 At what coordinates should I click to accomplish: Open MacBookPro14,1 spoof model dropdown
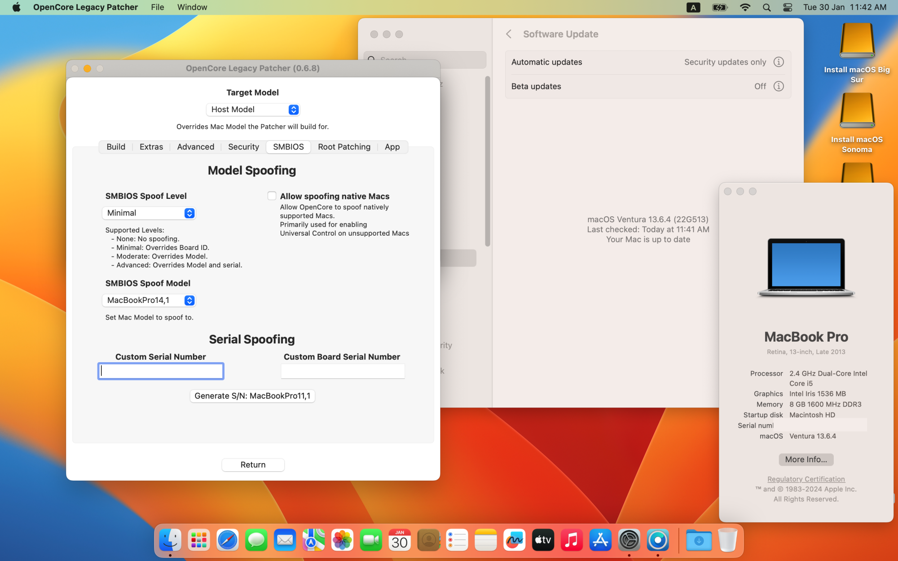(149, 300)
